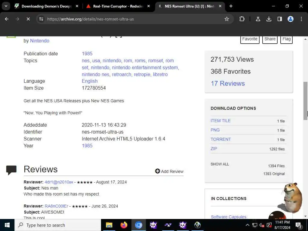
Task: Open the Chrome profile avatar
Action: pyautogui.click(x=290, y=19)
